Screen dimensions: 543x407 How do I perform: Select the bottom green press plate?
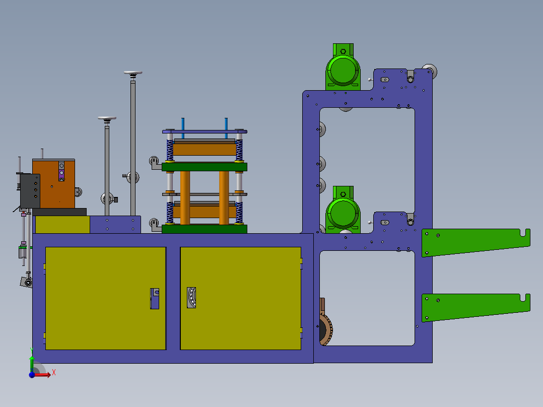click(x=205, y=229)
